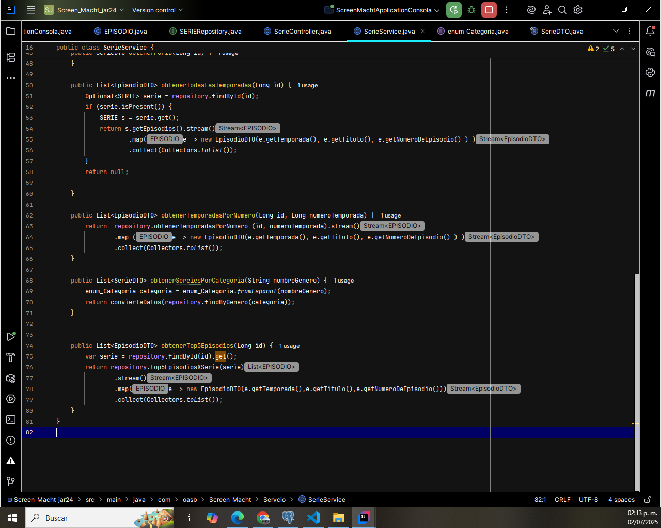Open the Debug play-circle tool window
Screen dimensions: 661x528
11,399
